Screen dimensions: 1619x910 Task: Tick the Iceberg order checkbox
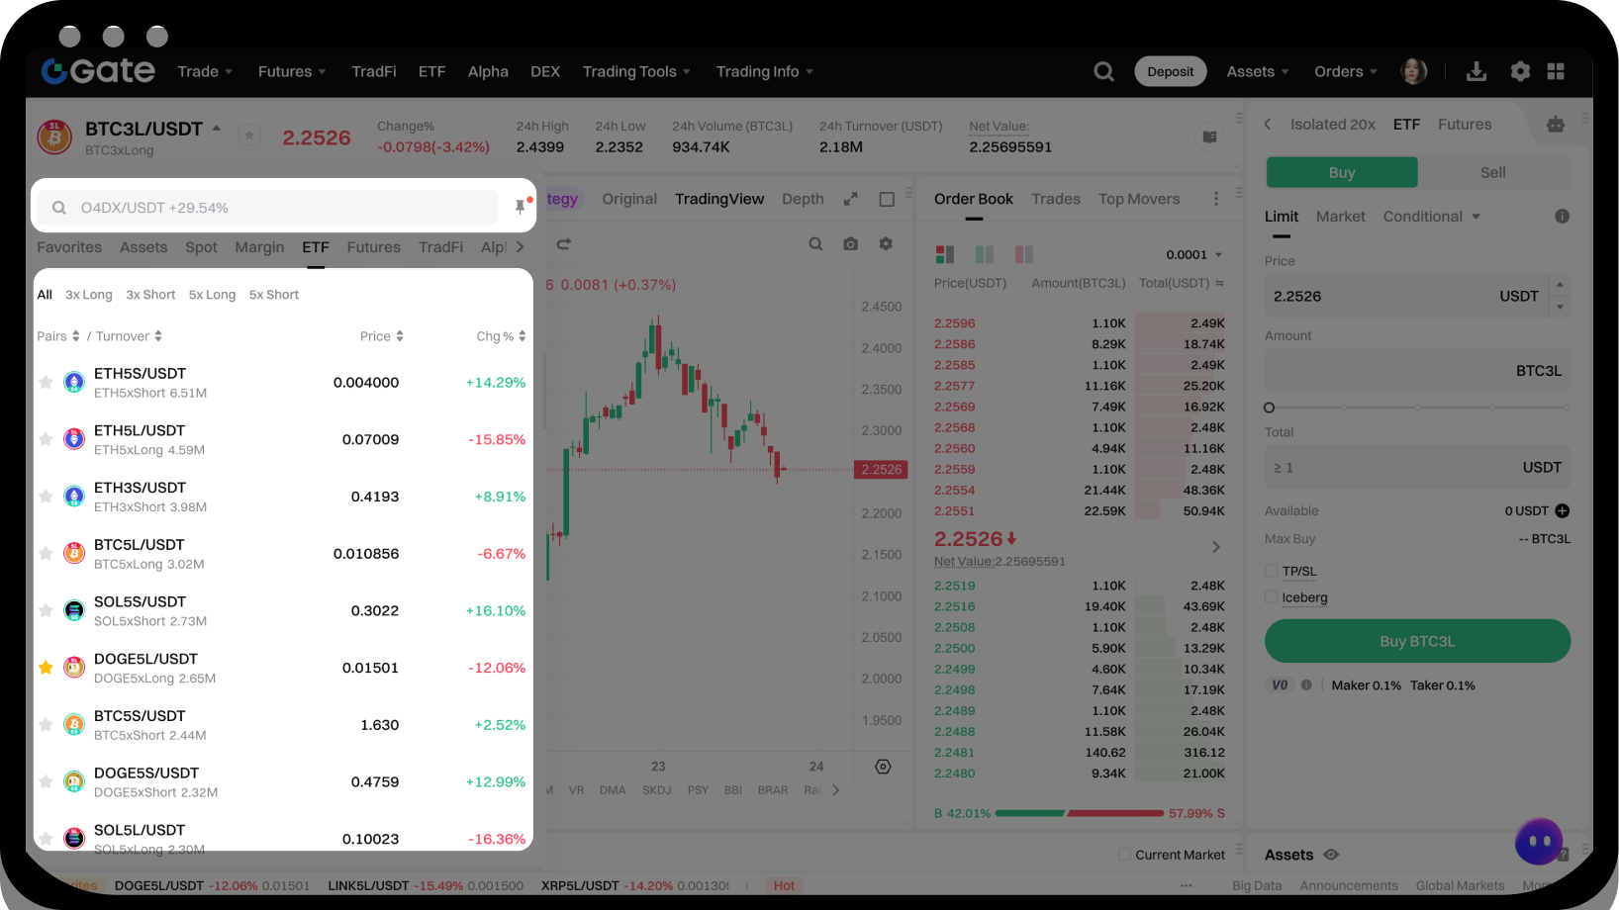click(1272, 597)
